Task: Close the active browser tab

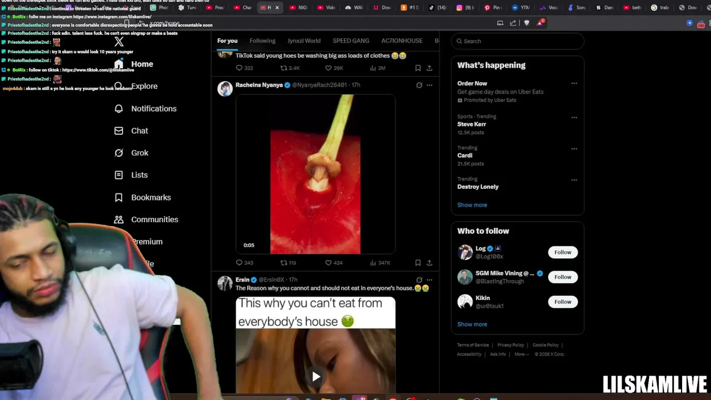Action: [x=277, y=8]
